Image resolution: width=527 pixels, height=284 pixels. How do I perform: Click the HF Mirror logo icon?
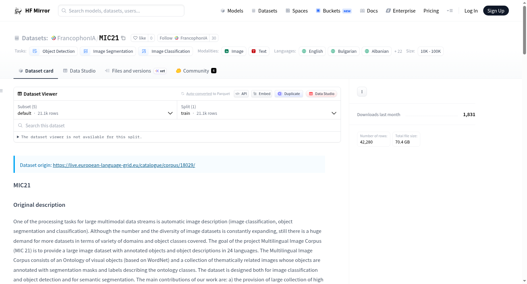18,11
